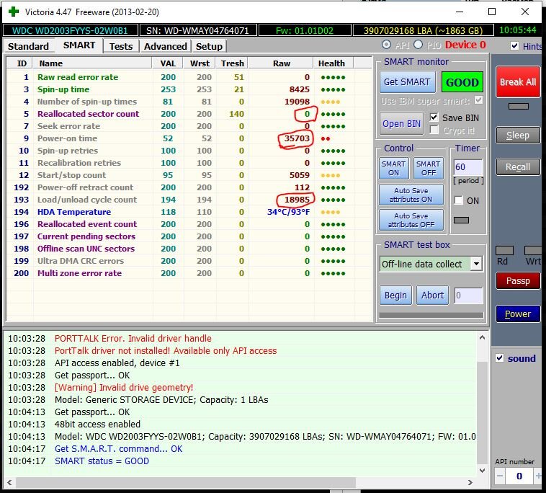Decrease the API number with minus button
The image size is (546, 493).
(x=500, y=476)
